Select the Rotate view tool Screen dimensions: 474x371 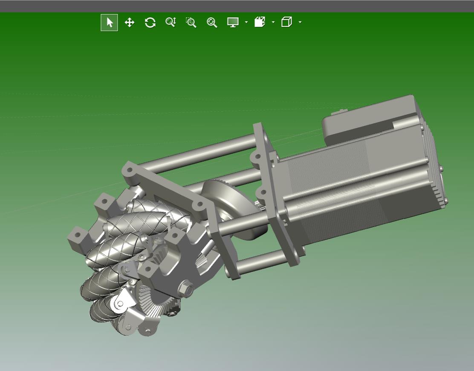[150, 22]
